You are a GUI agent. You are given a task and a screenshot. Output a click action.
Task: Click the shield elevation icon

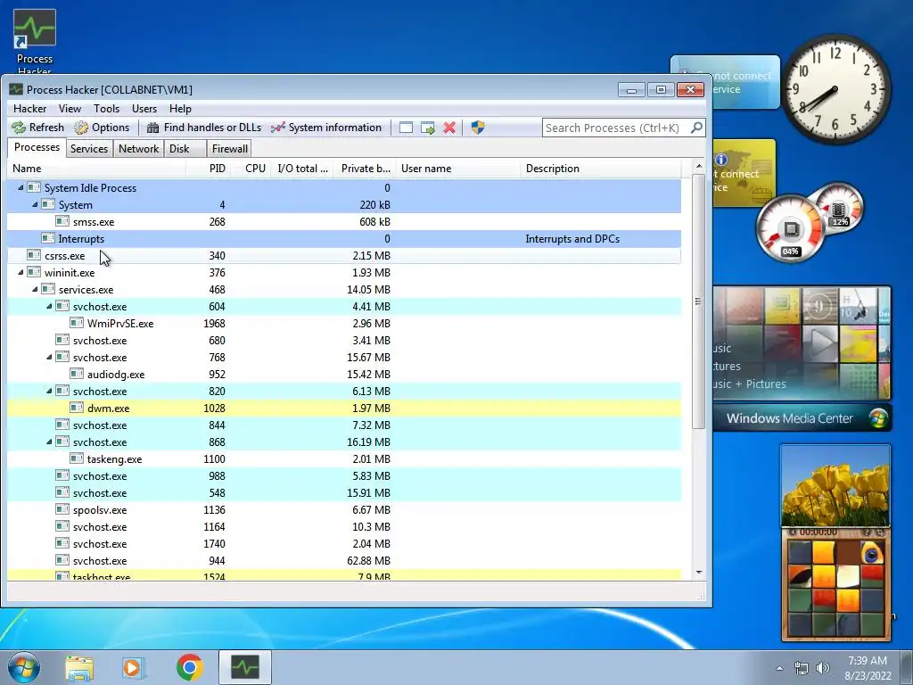[478, 128]
